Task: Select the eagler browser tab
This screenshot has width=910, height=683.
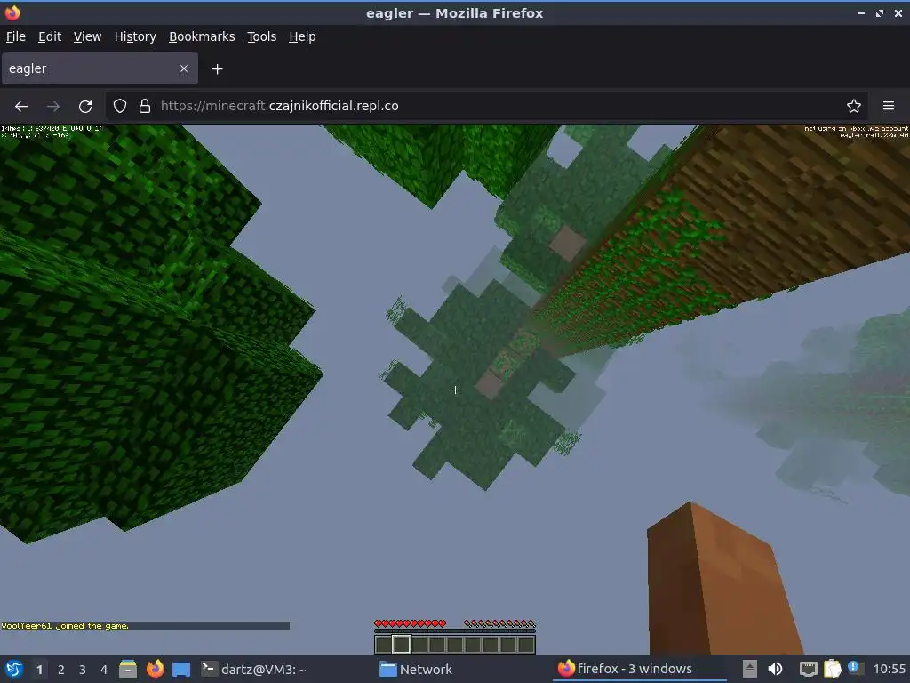Action: (100, 68)
